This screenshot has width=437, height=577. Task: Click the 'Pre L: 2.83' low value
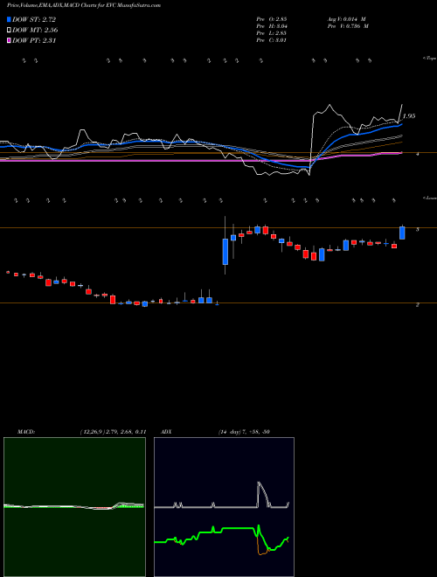[272, 33]
